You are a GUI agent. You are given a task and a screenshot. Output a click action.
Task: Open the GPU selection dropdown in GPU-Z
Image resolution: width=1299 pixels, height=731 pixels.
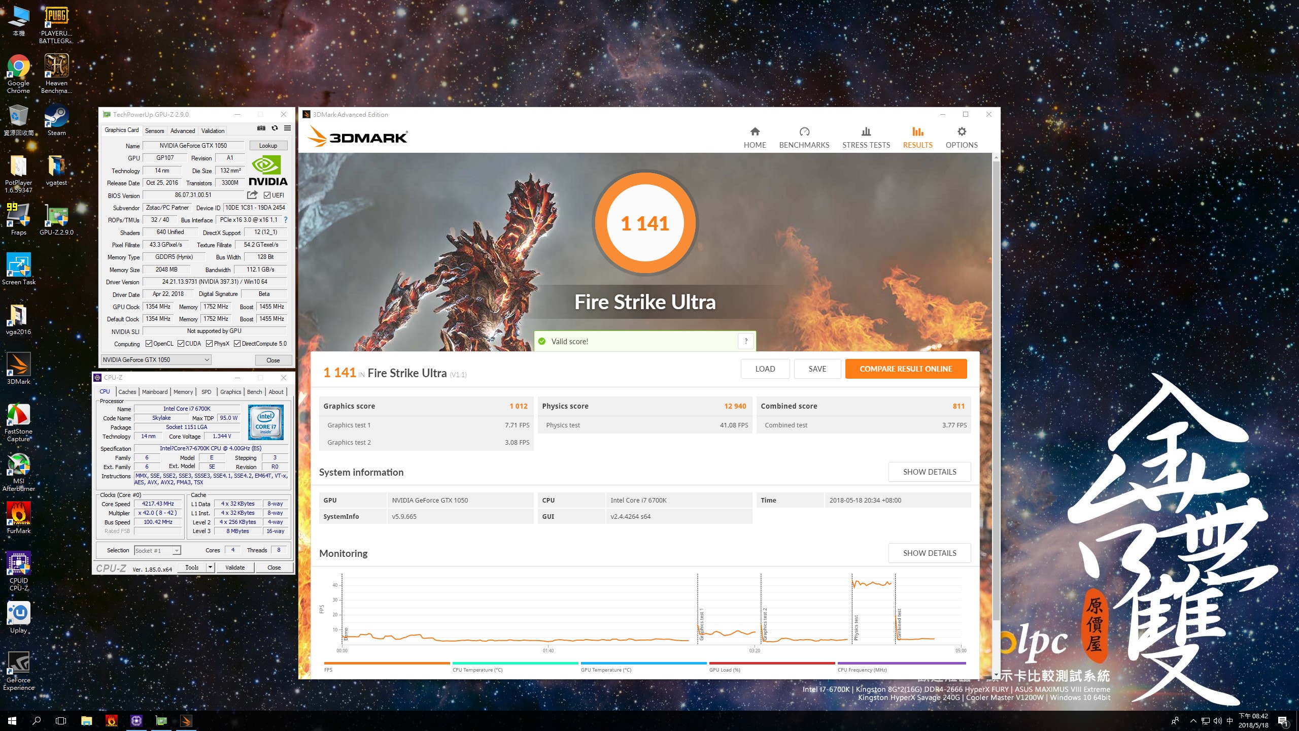click(x=156, y=360)
